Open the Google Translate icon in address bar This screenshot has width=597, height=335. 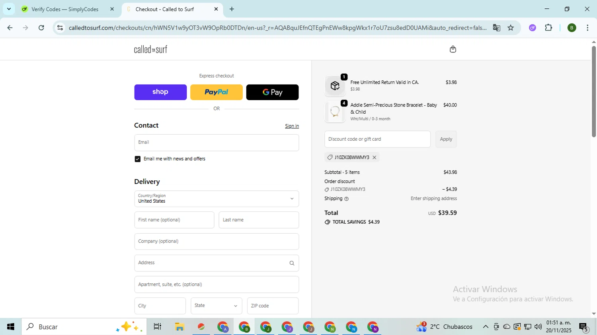point(496,28)
